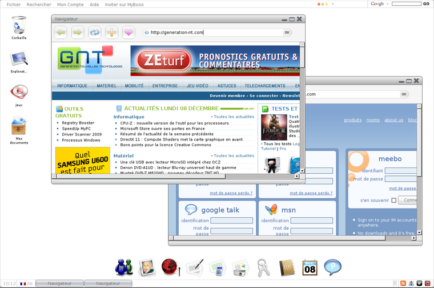Click the meebo about us link
This screenshot has width=434, height=288.
click(393, 120)
